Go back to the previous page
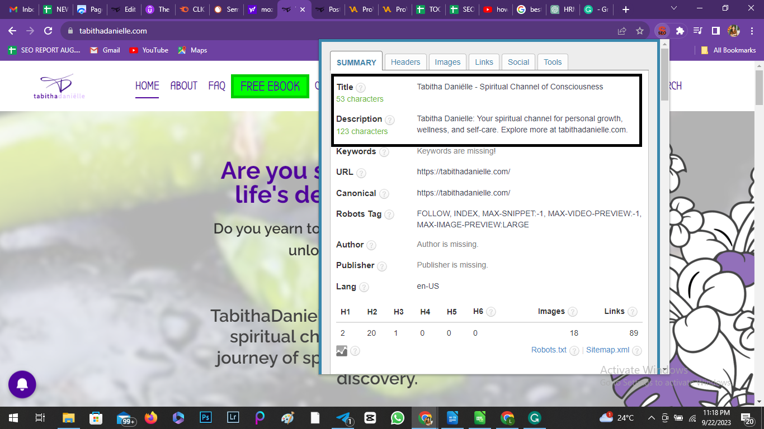764x429 pixels. (x=12, y=31)
